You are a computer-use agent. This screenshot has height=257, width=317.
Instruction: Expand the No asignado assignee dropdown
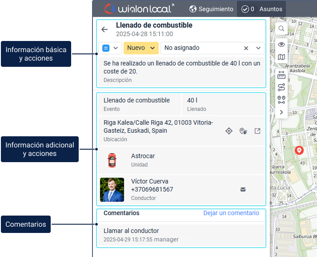pyautogui.click(x=258, y=48)
